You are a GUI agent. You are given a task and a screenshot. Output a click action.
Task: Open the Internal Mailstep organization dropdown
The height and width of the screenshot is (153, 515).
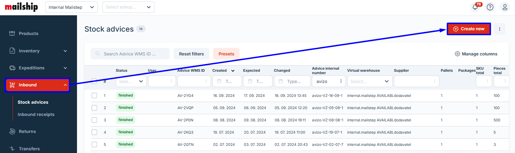71,7
